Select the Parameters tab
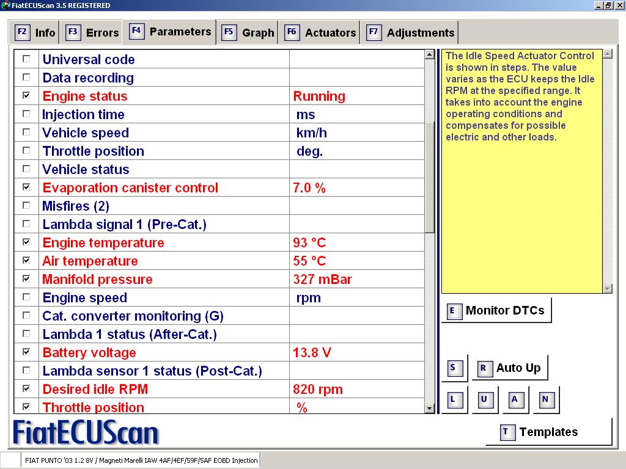626x469 pixels. coord(169,32)
